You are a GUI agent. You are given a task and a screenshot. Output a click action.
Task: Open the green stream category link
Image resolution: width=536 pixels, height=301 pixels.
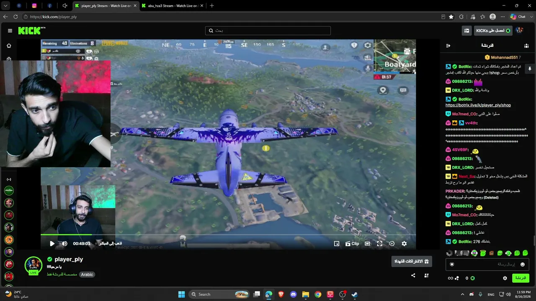click(62, 275)
